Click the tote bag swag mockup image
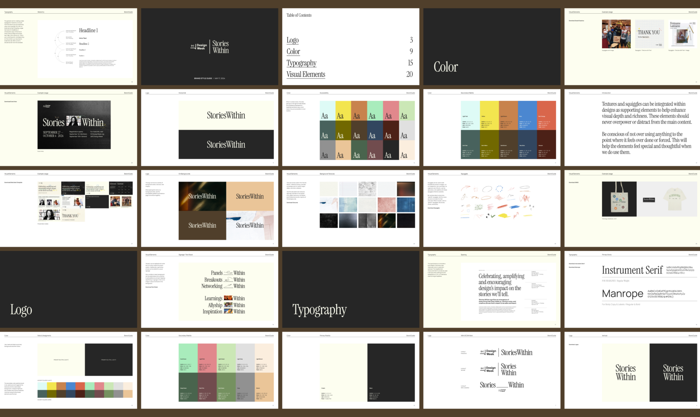Screen dimensions: 700x417 [x=619, y=199]
